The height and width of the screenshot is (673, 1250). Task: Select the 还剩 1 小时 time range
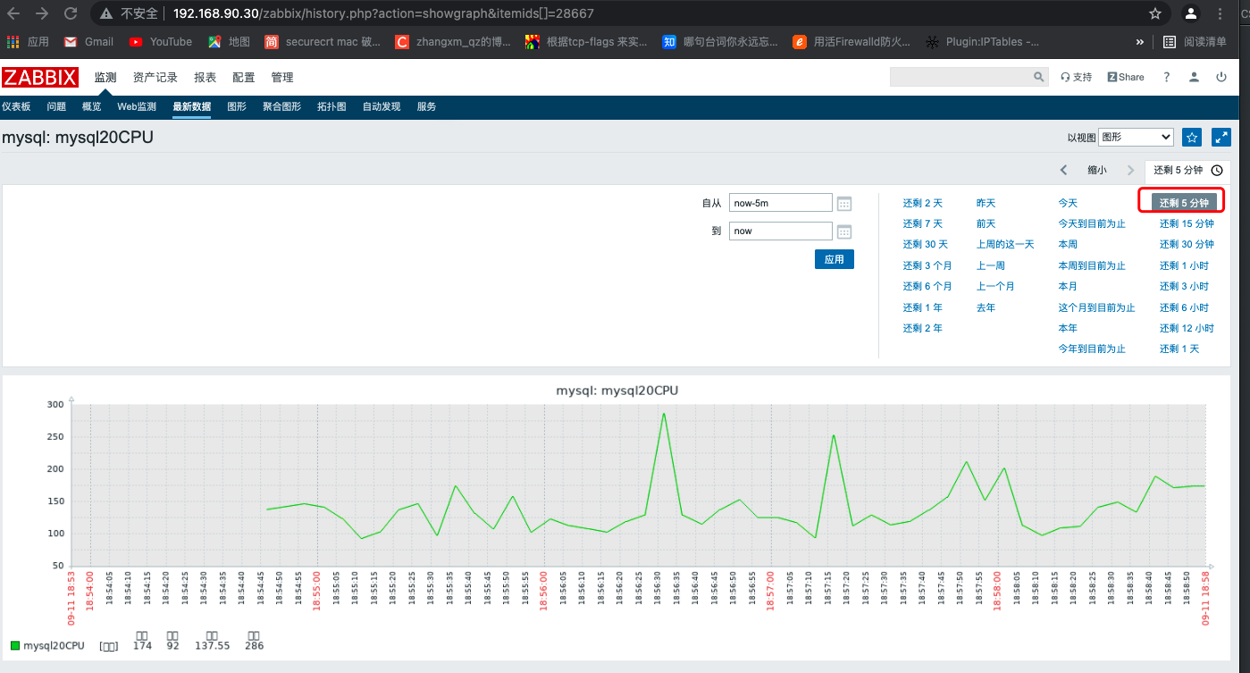pyautogui.click(x=1184, y=265)
